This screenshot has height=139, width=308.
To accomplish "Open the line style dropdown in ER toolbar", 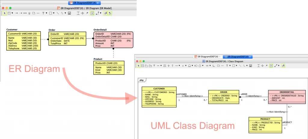I will (x=100, y=13).
